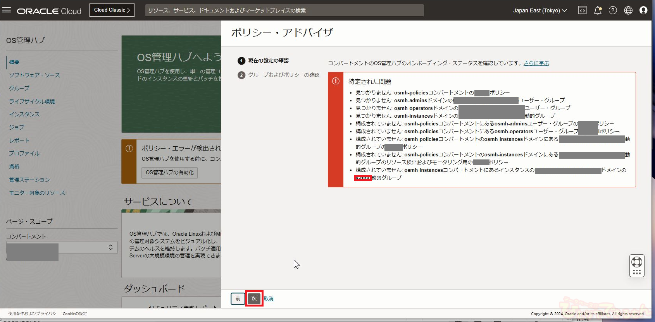
Task: Open the notifications bell
Action: 598,10
